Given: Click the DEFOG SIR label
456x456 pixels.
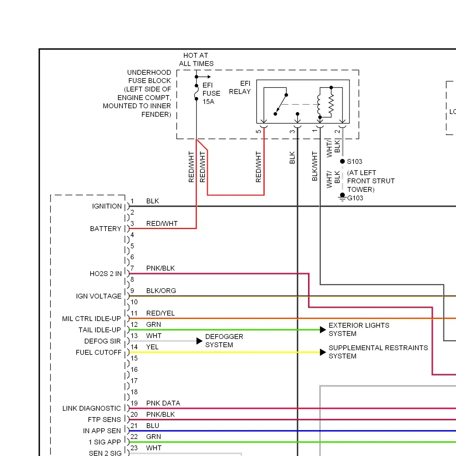Looking at the screenshot, I should 102,341.
